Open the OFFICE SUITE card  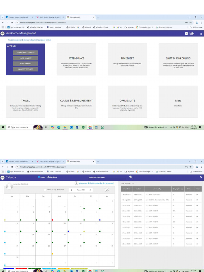point(127,102)
